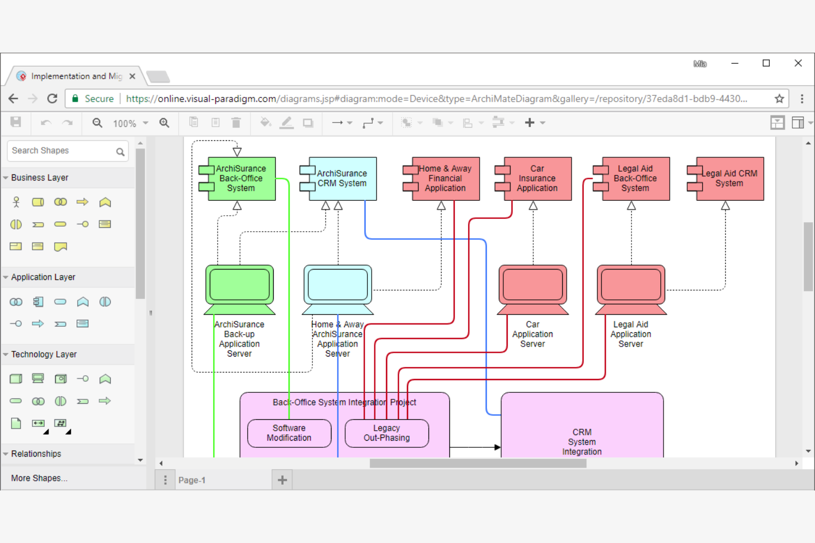Image resolution: width=815 pixels, height=543 pixels.
Task: Select the blue Application Function chevron shape
Action: point(83,301)
